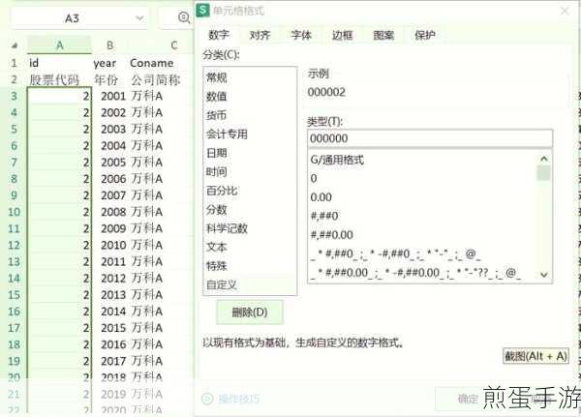The image size is (581, 417).
Task: Close the cell format dialog with X
Action: click(x=565, y=11)
